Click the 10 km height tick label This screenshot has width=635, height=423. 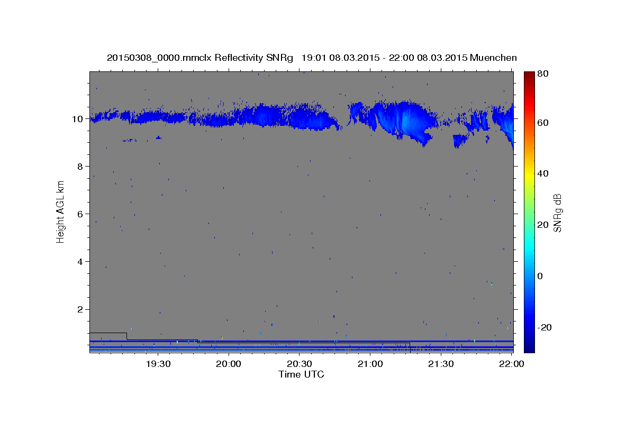pos(77,119)
